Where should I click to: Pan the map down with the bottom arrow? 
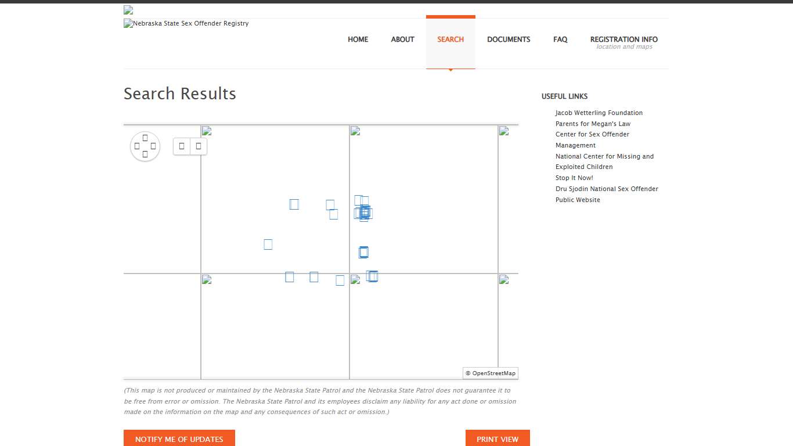(x=145, y=154)
